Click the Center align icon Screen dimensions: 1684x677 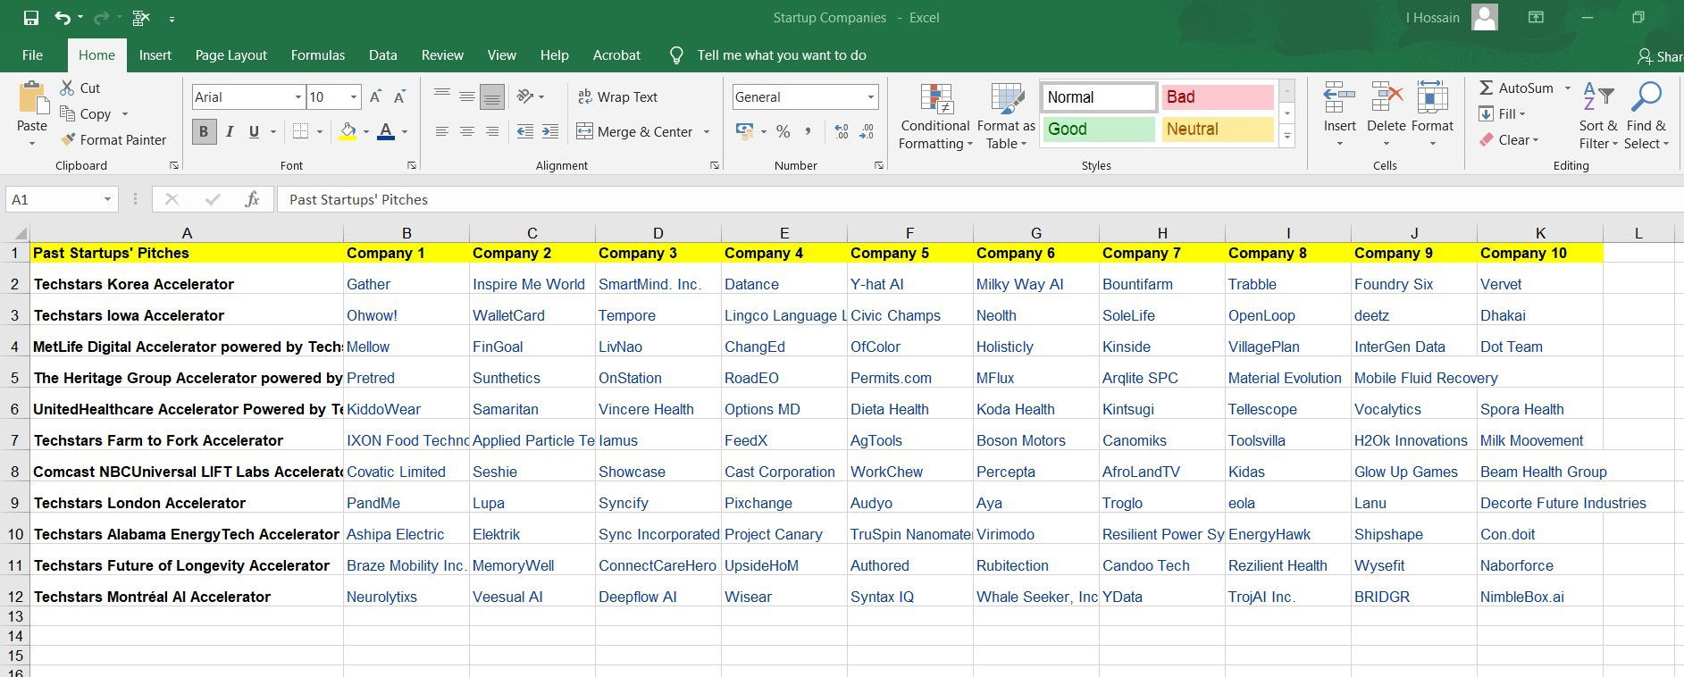pyautogui.click(x=466, y=131)
